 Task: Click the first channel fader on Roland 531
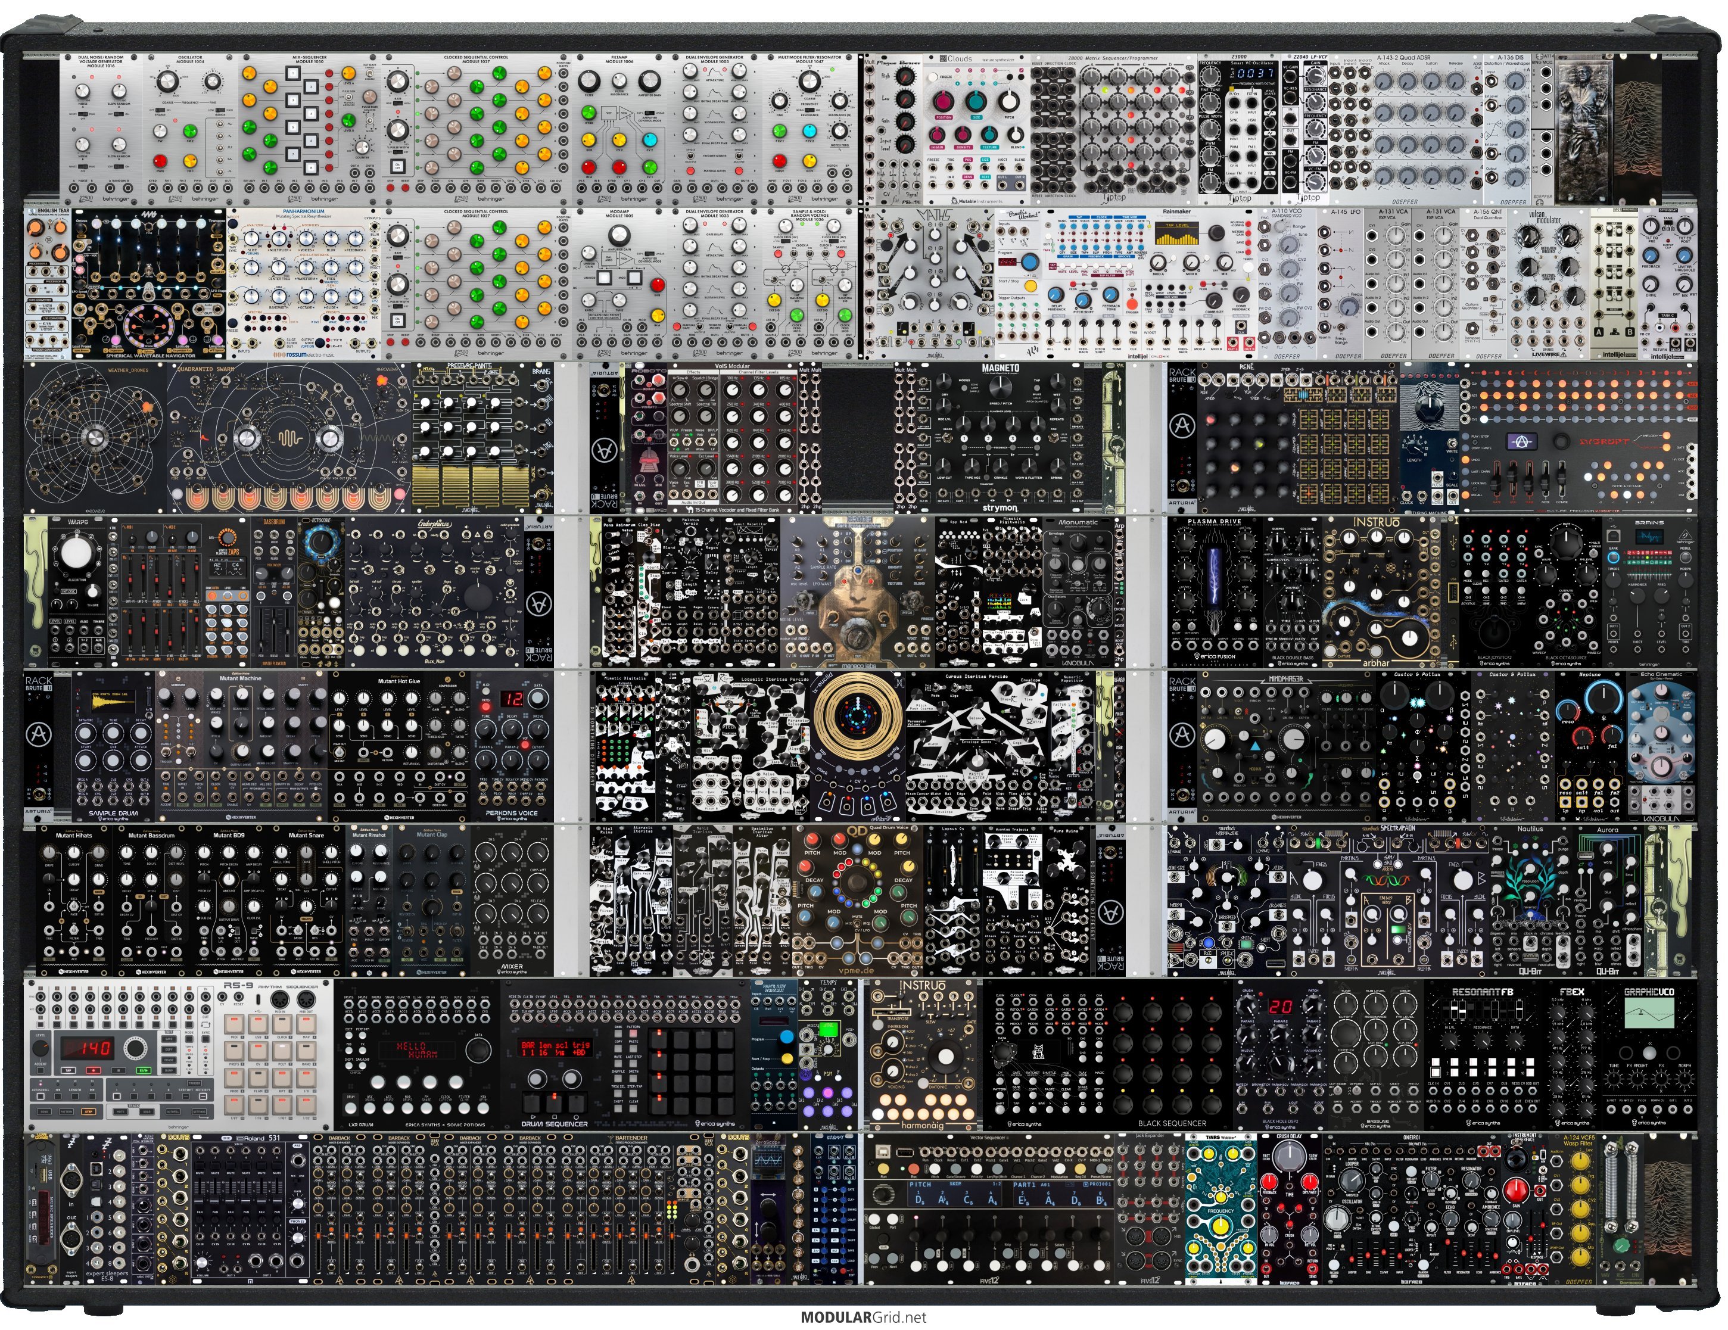pos(200,1201)
